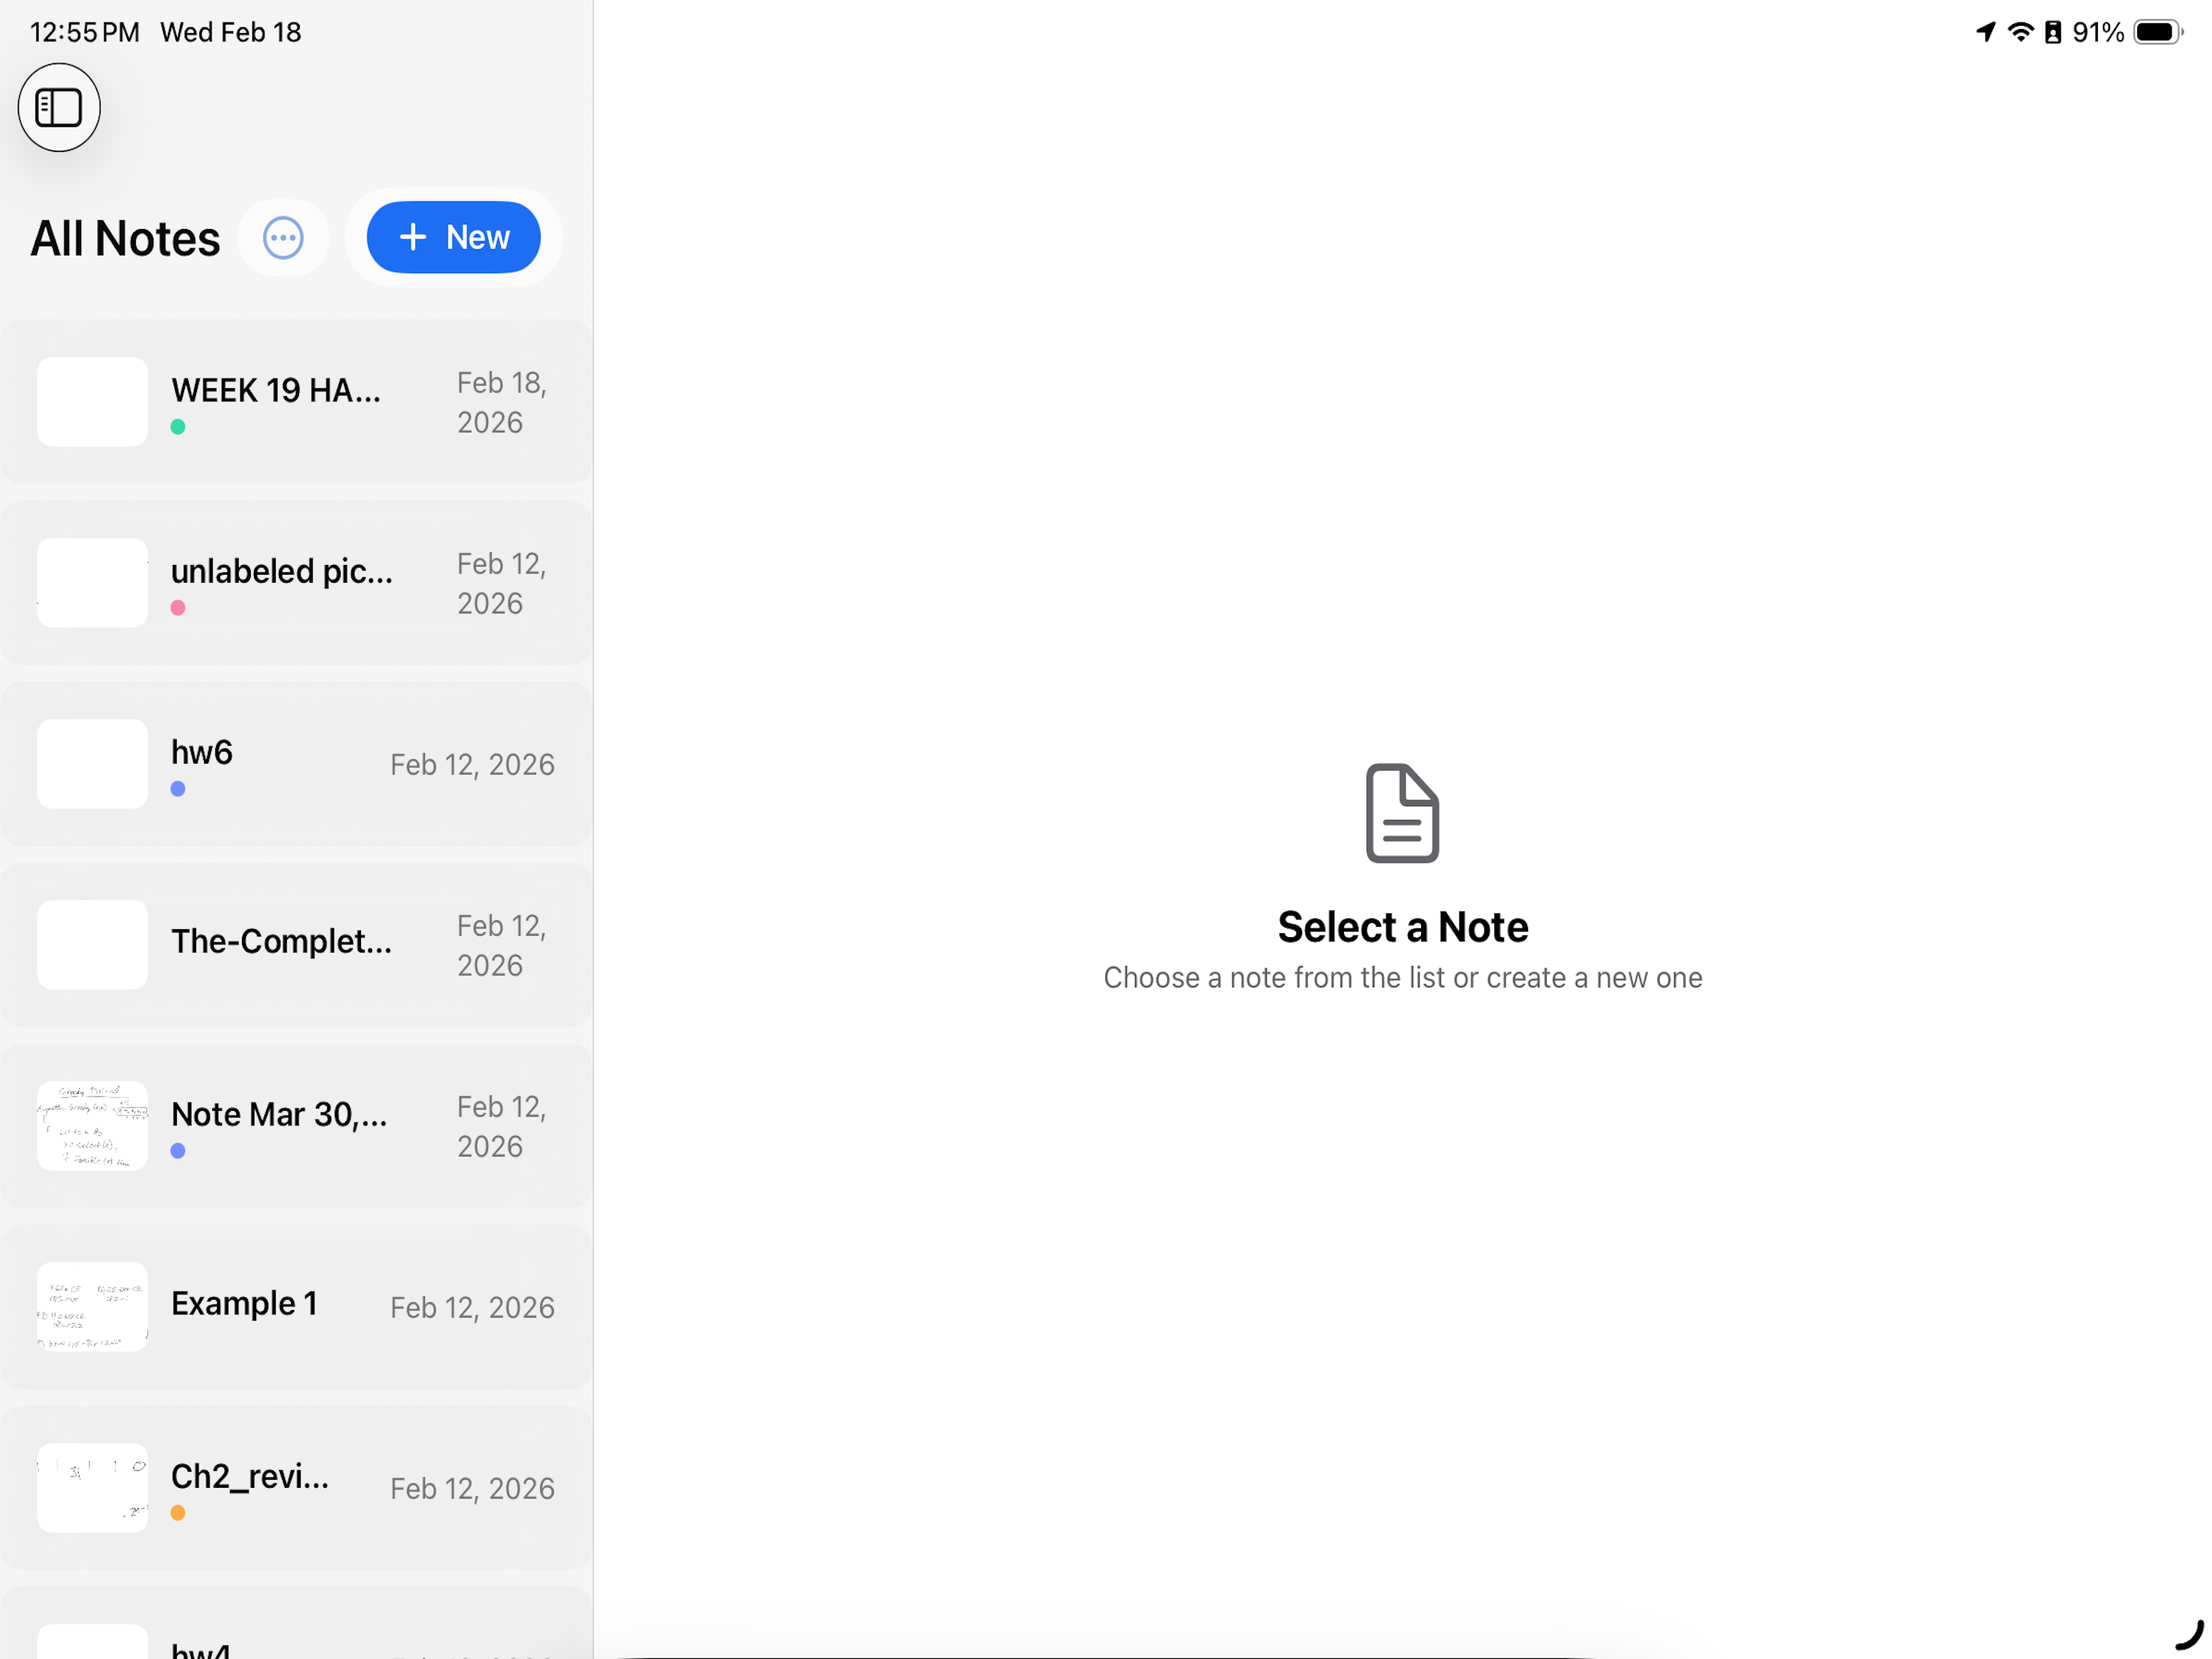Viewport: 2212px width, 1659px height.
Task: Toggle the sidebar panel icon
Action: click(x=59, y=107)
